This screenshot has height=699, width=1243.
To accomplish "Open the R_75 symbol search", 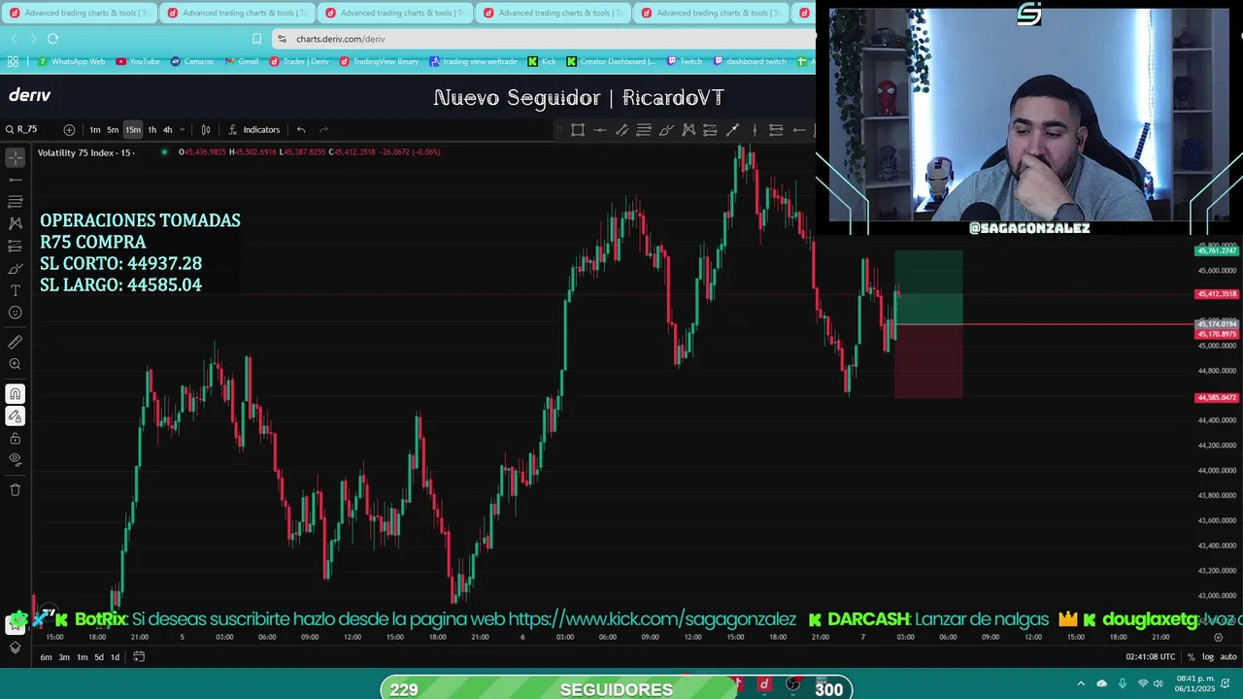I will pyautogui.click(x=22, y=129).
